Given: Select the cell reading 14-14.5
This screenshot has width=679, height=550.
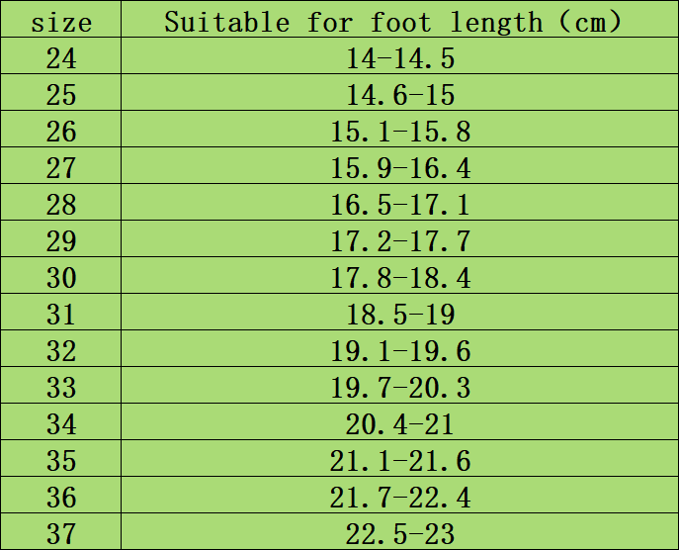Looking at the screenshot, I should coord(399,58).
